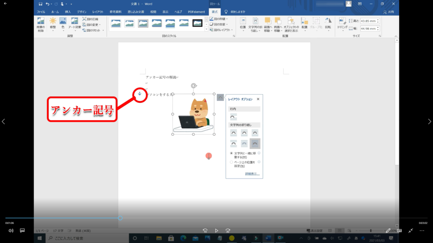The image size is (433, 243).
Task: Open the ファイル (File) tab
Action: 41,12
